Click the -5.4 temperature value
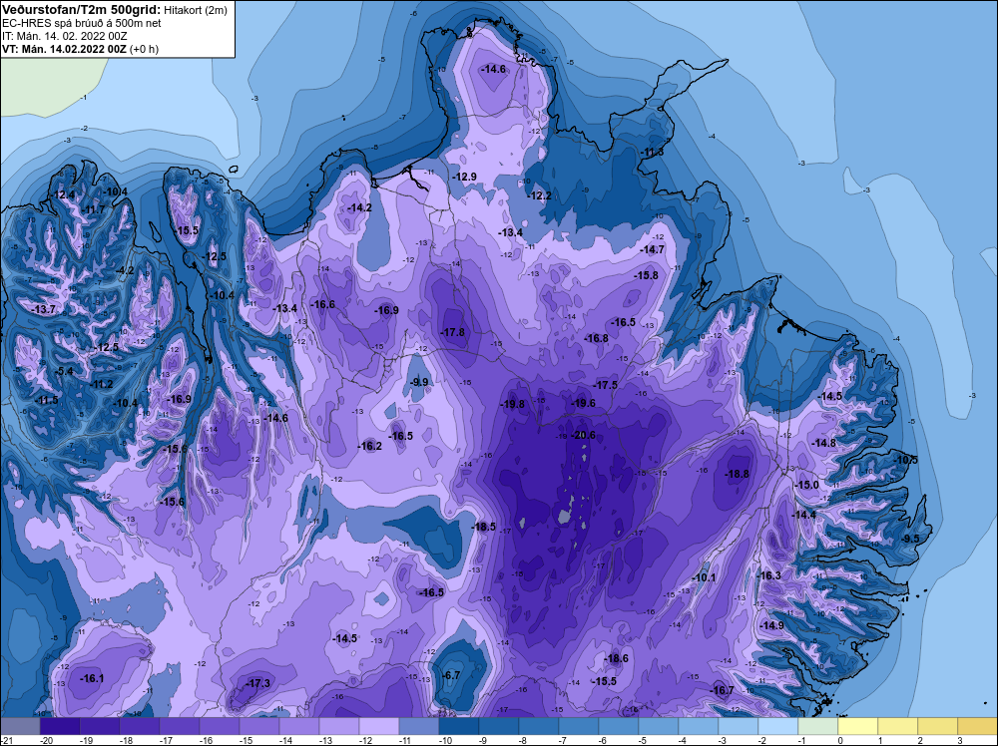 tap(64, 371)
